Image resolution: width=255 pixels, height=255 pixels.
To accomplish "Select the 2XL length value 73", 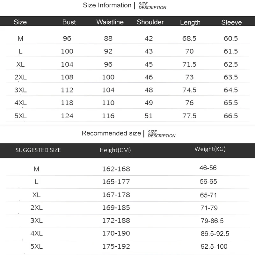I will (x=189, y=77).
